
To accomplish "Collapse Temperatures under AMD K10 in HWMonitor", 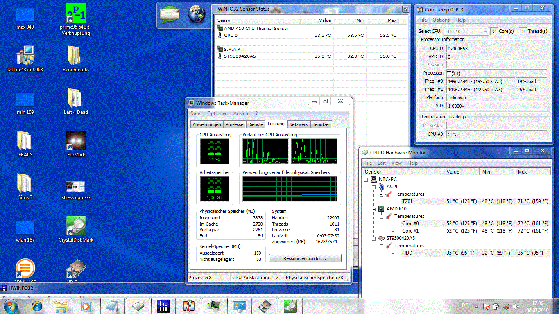I will tap(381, 216).
